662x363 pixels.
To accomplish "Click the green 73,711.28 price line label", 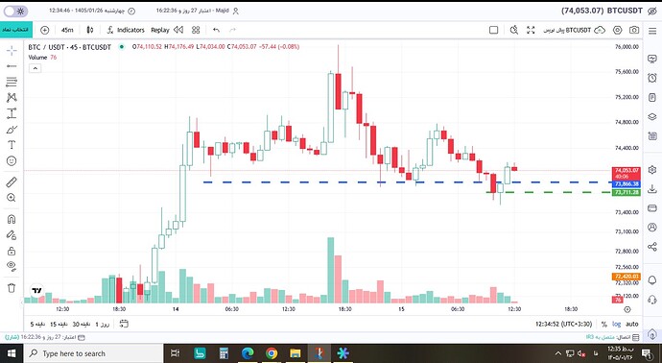I will click(x=627, y=193).
